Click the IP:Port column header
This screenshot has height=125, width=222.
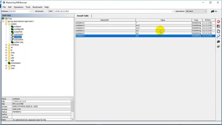(x=209, y=20)
